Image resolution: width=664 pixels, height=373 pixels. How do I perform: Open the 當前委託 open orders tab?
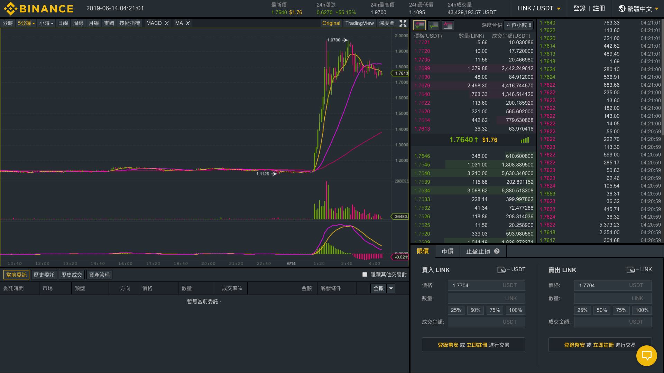pyautogui.click(x=16, y=275)
